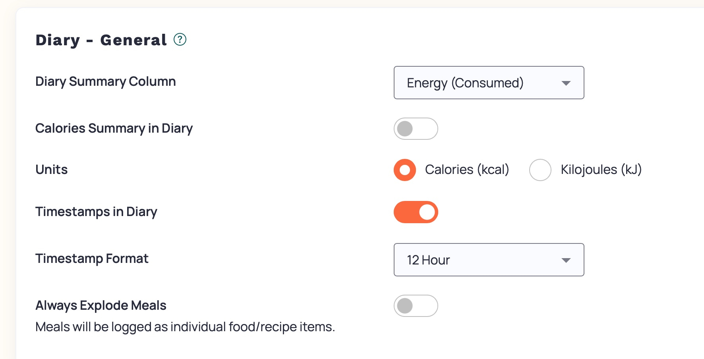Turn on Always Explode Meals switch

click(416, 306)
